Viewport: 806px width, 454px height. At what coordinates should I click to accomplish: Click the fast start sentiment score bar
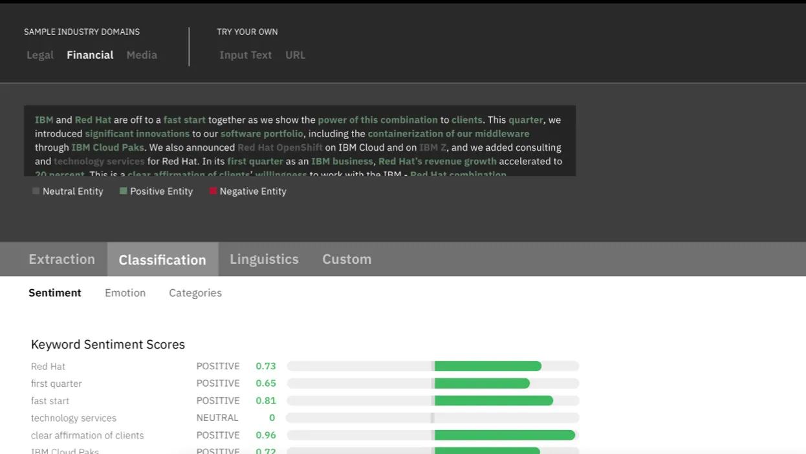point(432,400)
